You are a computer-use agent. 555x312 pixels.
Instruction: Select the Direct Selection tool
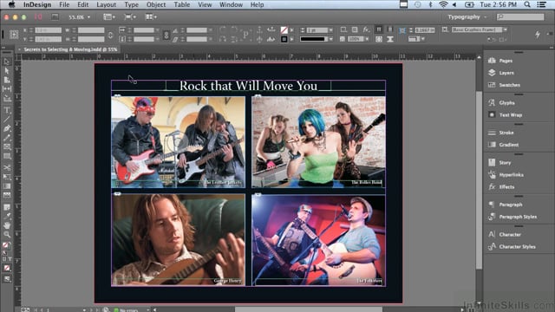point(7,71)
